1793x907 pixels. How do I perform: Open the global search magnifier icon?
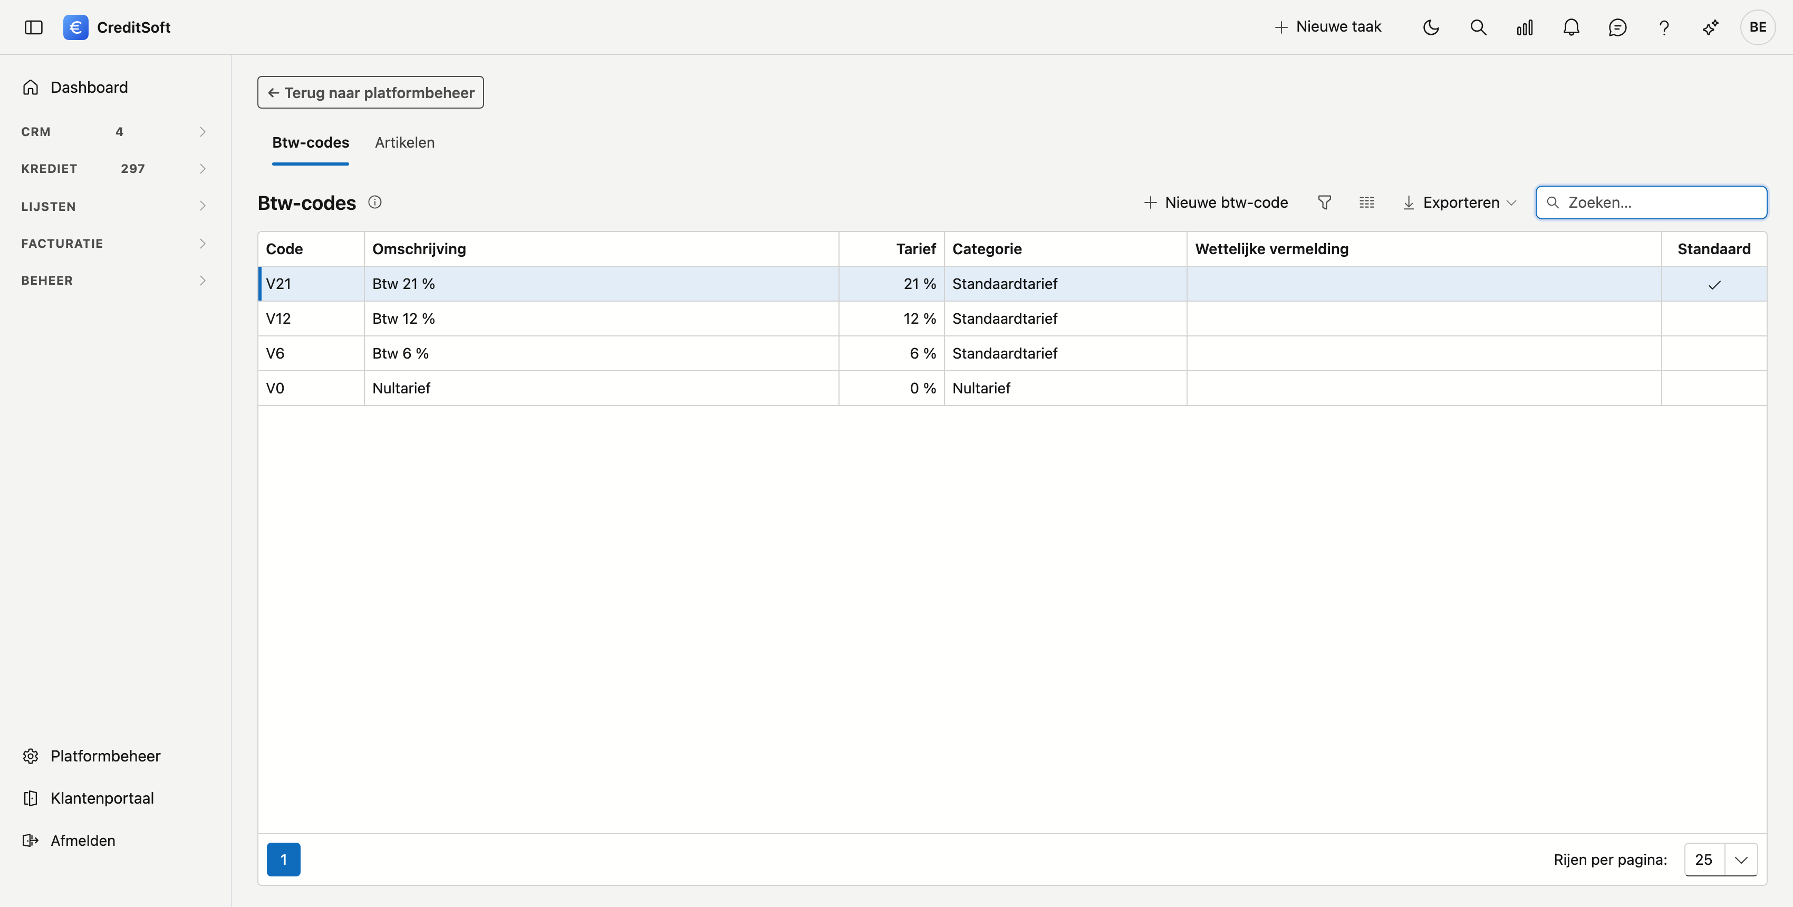pyautogui.click(x=1478, y=27)
